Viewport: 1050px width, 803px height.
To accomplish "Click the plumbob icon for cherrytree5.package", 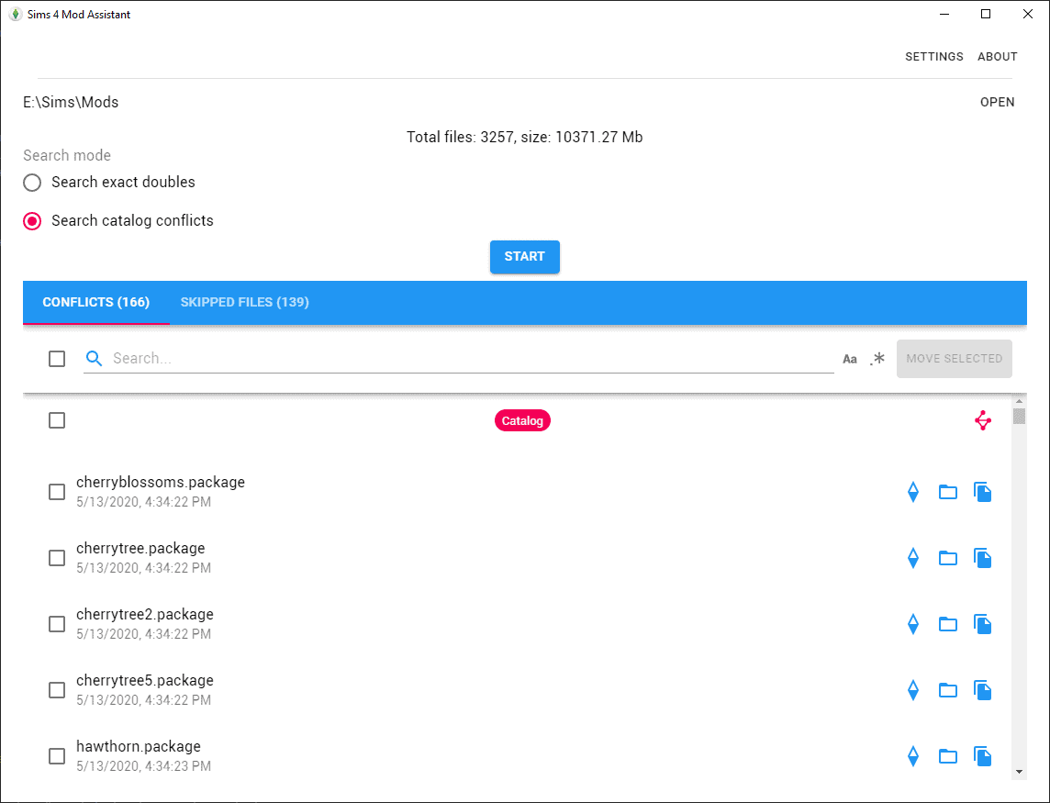I will point(912,690).
